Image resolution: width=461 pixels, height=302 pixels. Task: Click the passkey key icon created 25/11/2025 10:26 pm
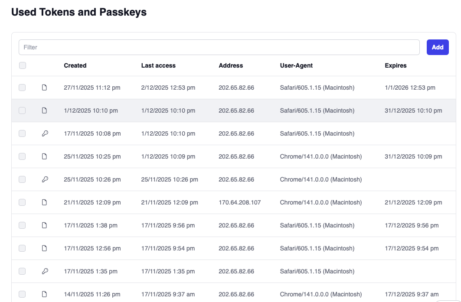44,179
